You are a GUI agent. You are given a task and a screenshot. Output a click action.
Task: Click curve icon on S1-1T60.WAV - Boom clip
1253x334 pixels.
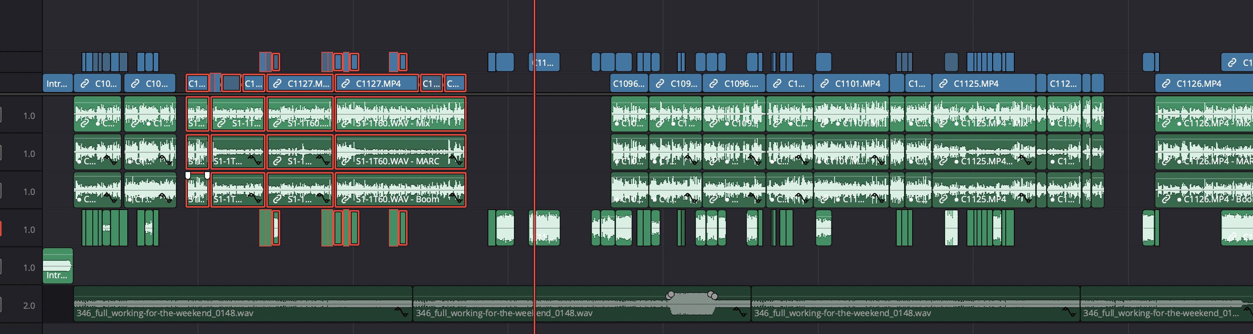[x=456, y=197]
